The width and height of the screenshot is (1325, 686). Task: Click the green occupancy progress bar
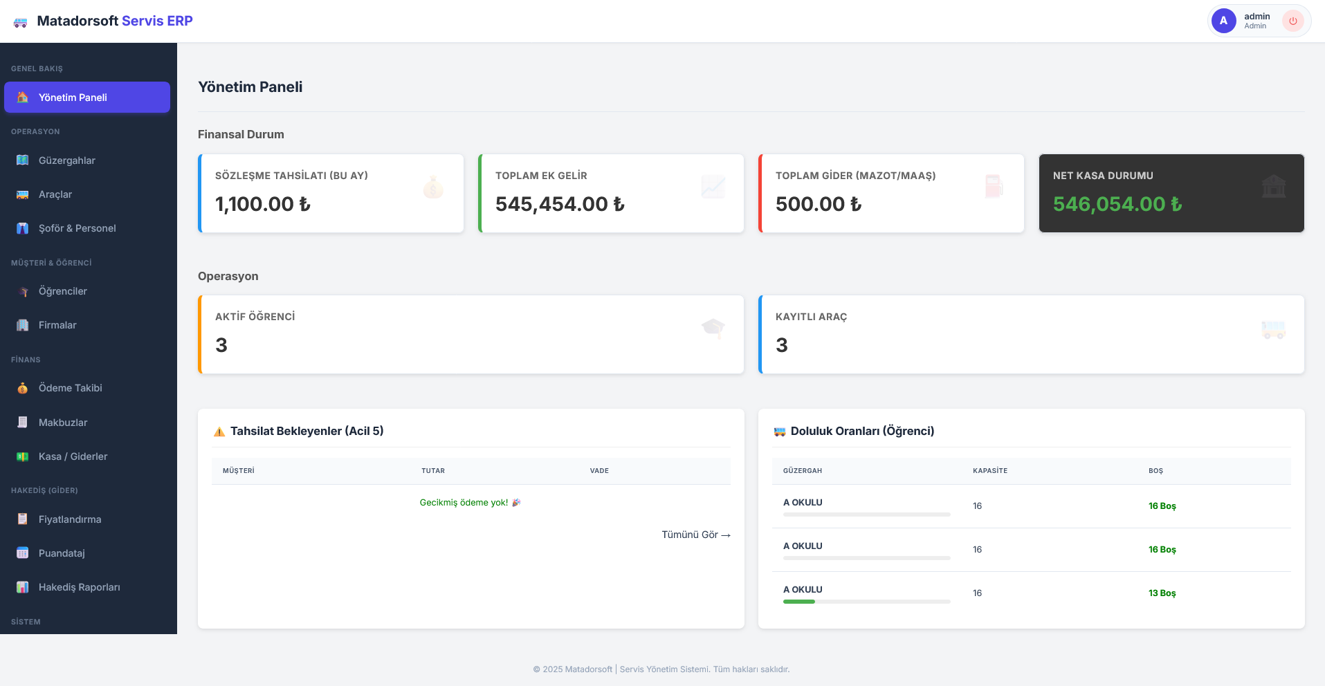[799, 602]
